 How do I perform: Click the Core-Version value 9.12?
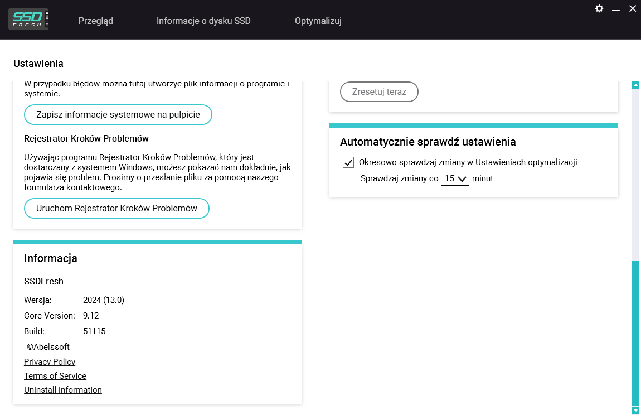click(x=91, y=316)
